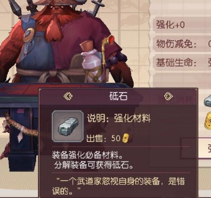Select the 基础生命 stat row
Viewport: 211px width, 198px height.
point(182,63)
